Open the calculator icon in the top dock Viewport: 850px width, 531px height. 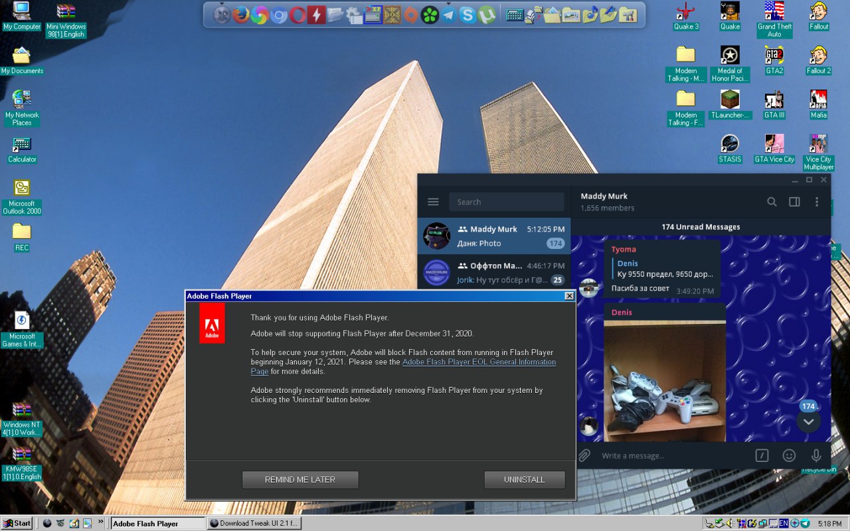coord(515,15)
